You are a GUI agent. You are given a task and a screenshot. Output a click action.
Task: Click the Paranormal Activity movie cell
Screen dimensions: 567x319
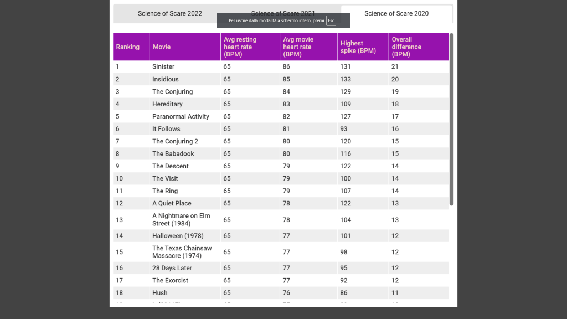point(181,116)
